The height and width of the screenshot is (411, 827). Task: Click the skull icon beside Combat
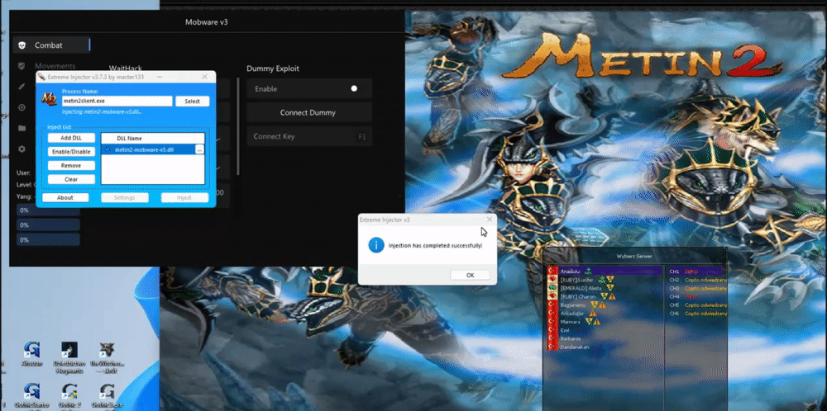pos(22,45)
